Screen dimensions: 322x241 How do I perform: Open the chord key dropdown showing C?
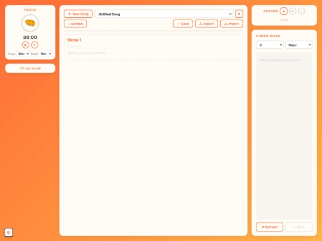[270, 45]
